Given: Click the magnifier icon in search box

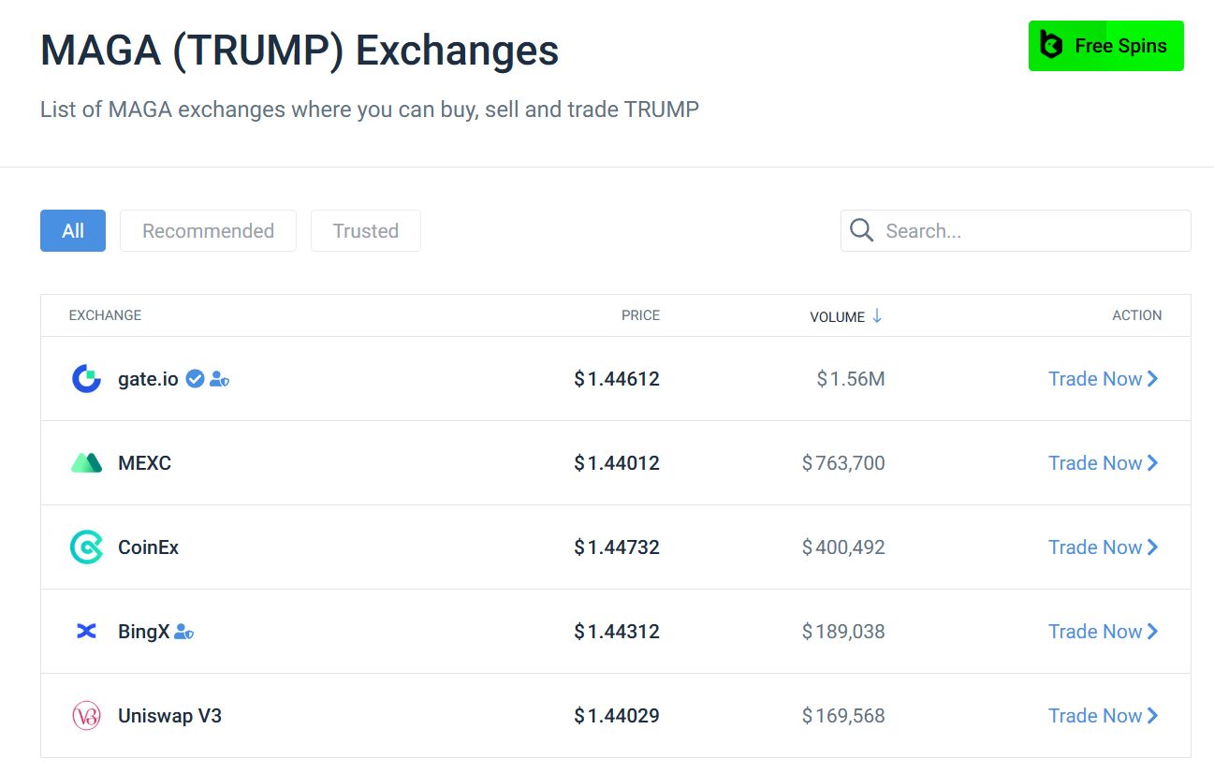Looking at the screenshot, I should click(x=862, y=230).
